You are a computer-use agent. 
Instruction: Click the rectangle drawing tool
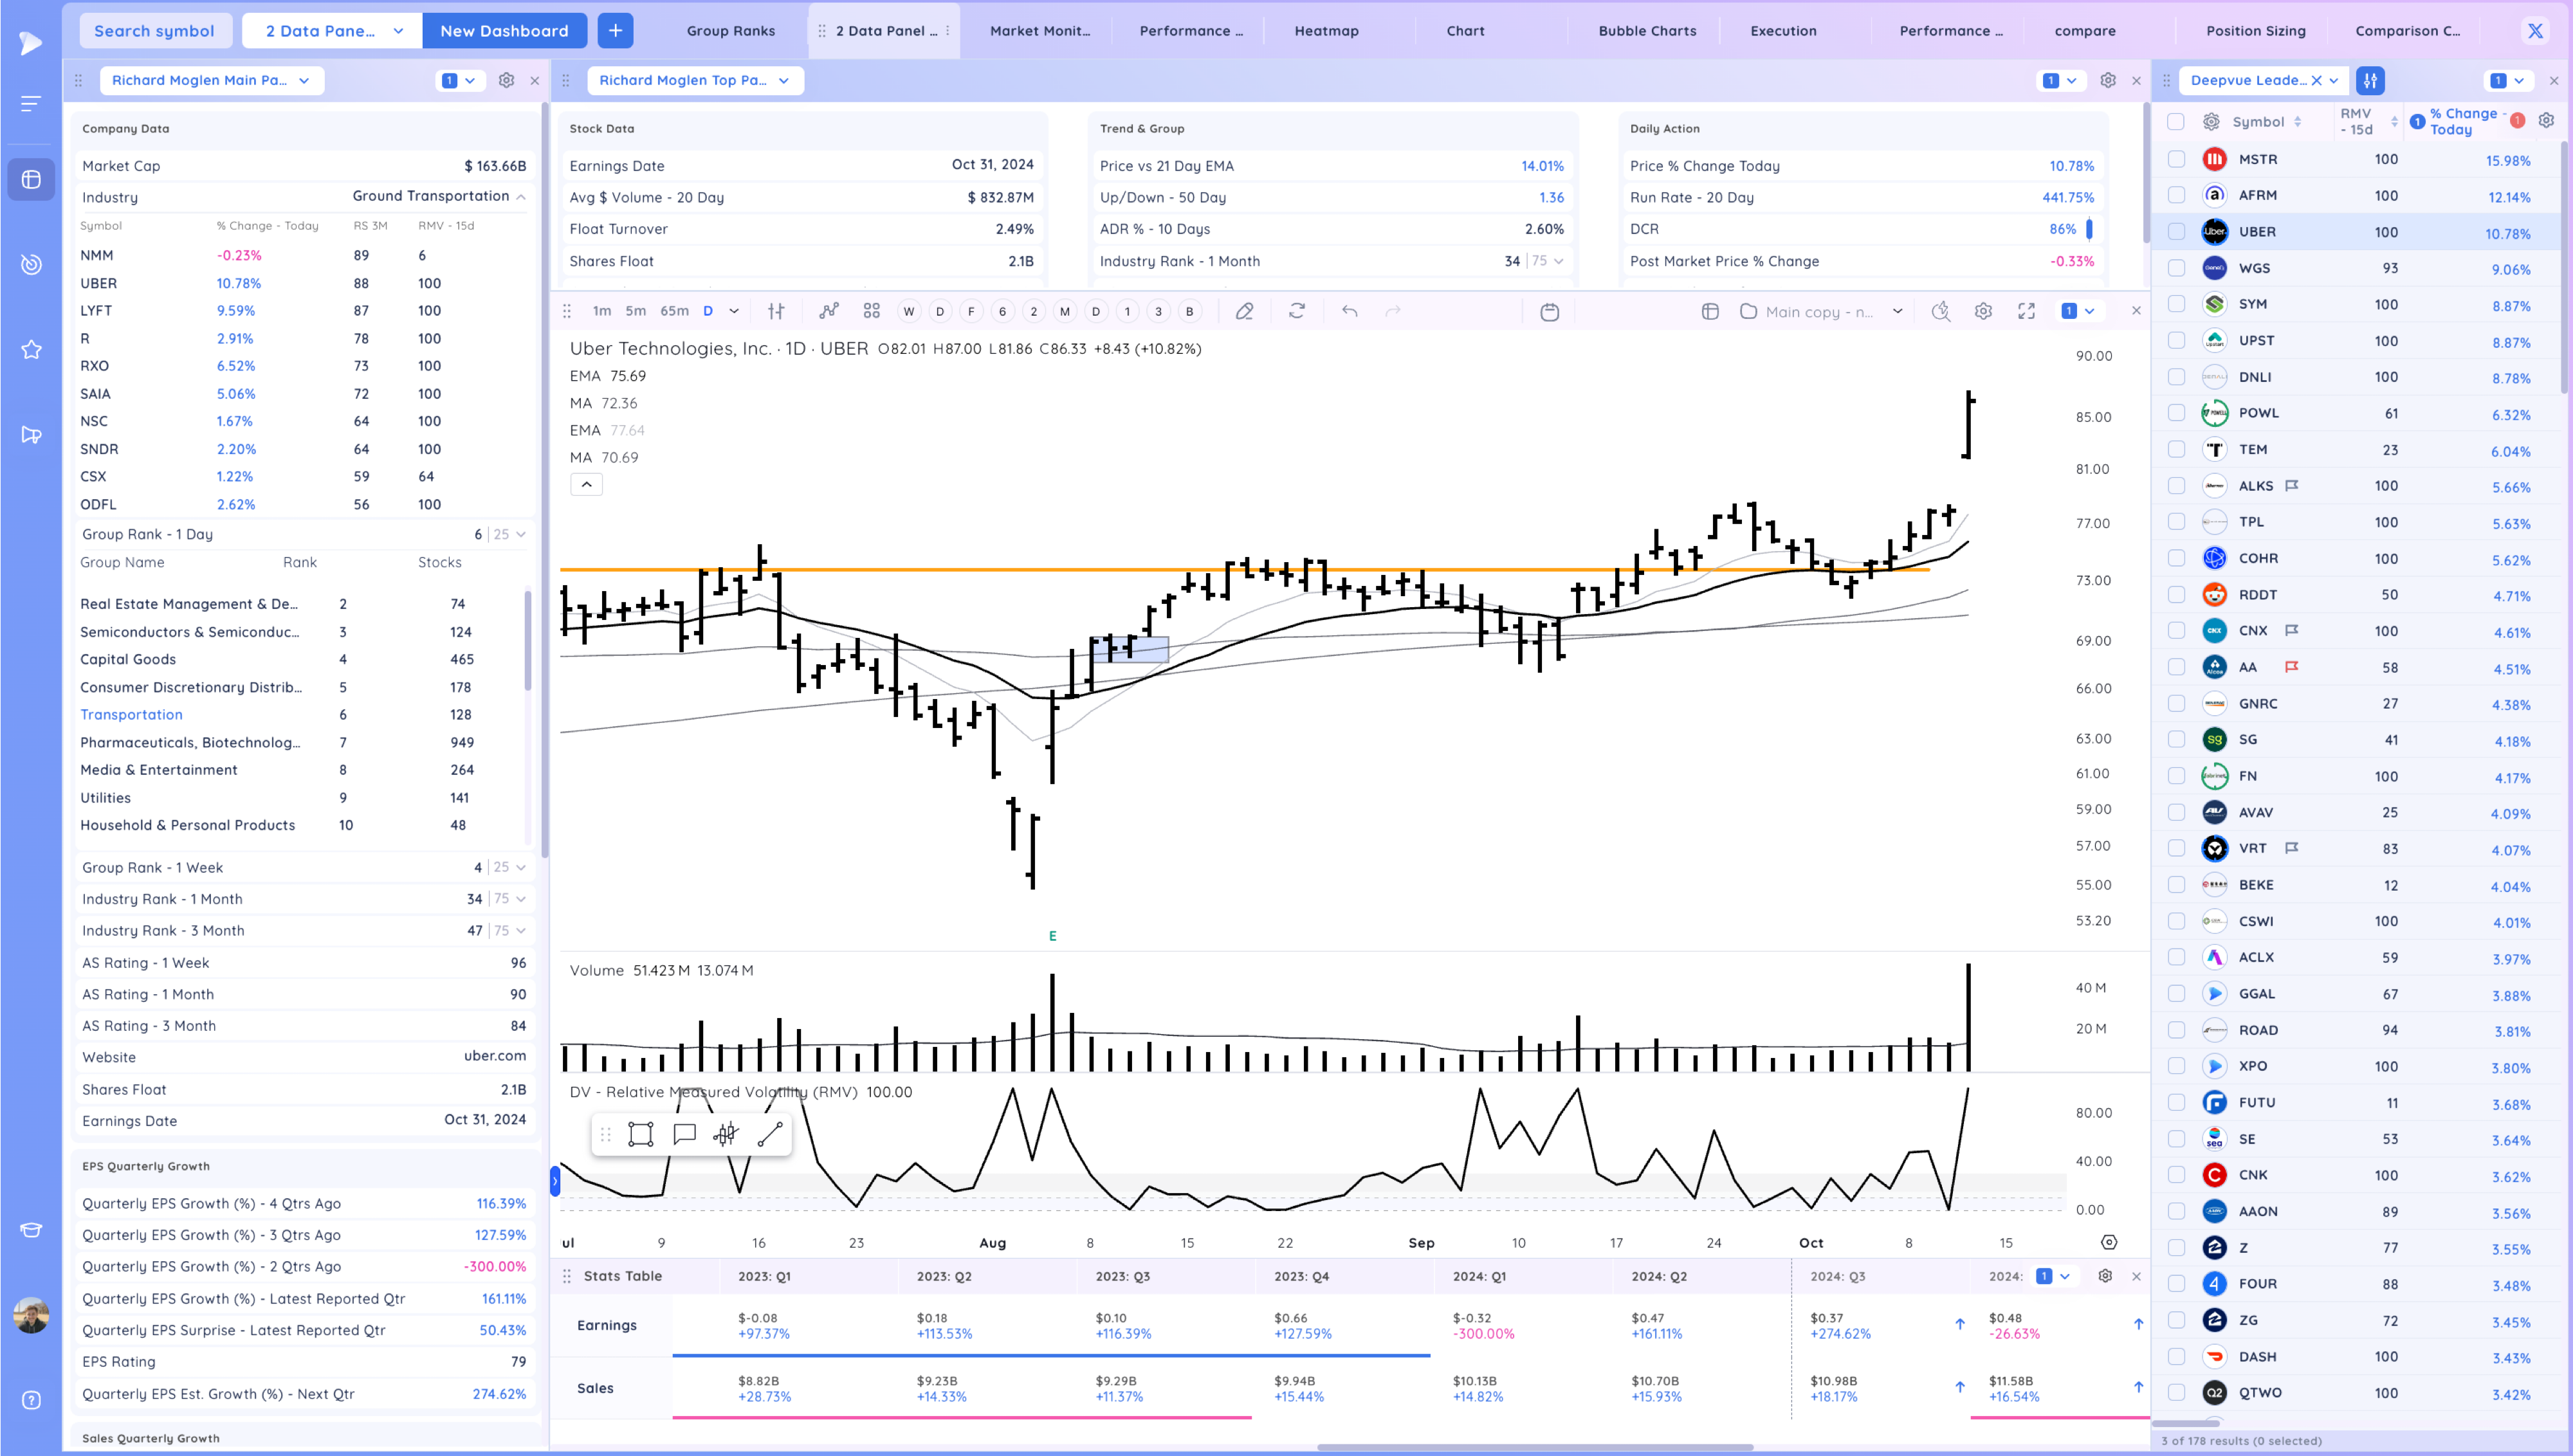point(640,1134)
